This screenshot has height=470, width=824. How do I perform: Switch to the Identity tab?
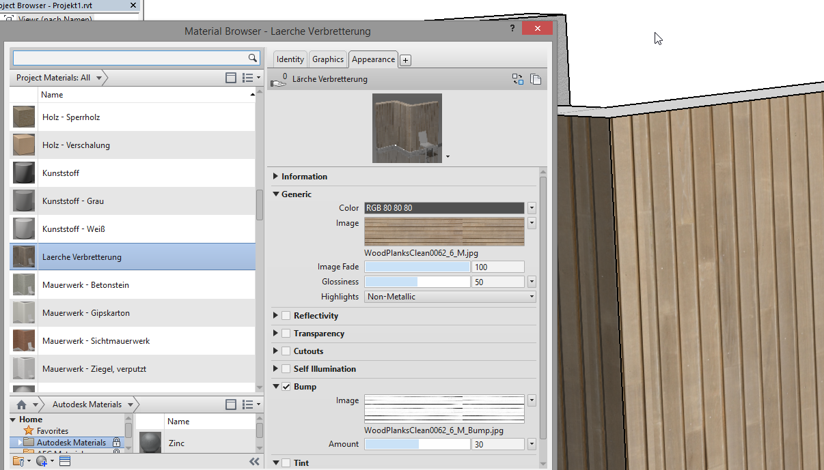pyautogui.click(x=290, y=59)
